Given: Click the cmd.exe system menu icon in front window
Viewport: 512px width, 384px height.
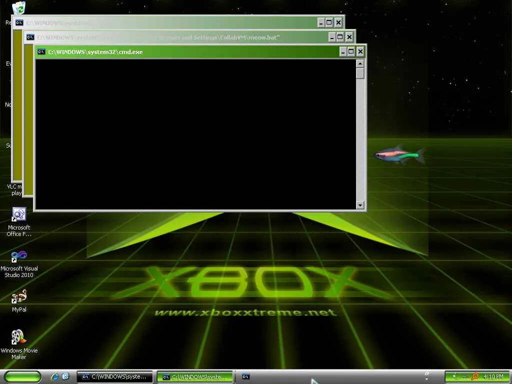Looking at the screenshot, I should (x=41, y=52).
